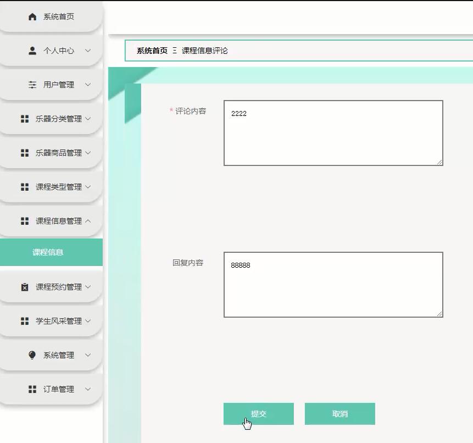473x443 pixels.
Task: Open 系统首页 from the breadcrumb
Action: pos(147,51)
